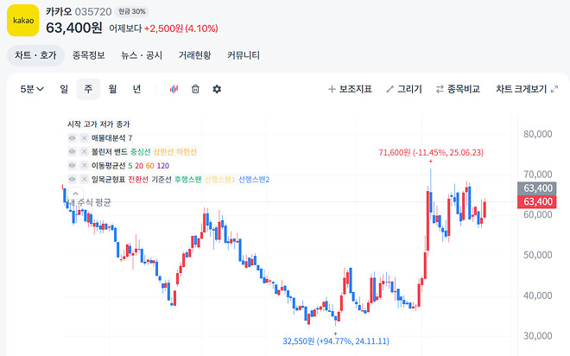Expand chart with 차트 크게보기
Image resolution: width=570 pixels, height=356 pixels.
pyautogui.click(x=527, y=89)
